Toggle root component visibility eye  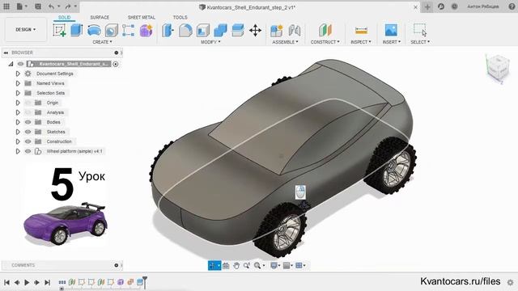(21, 64)
